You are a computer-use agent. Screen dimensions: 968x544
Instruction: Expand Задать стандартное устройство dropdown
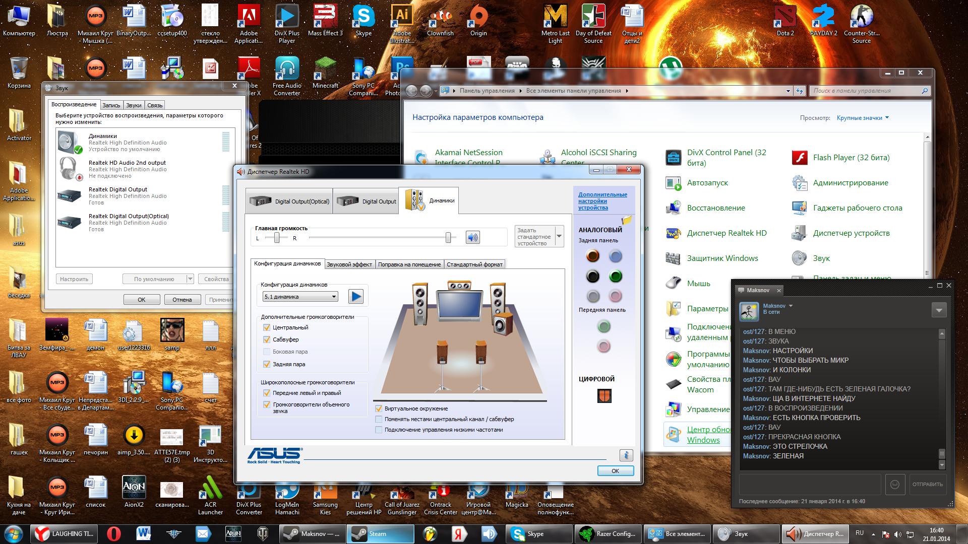pyautogui.click(x=559, y=236)
